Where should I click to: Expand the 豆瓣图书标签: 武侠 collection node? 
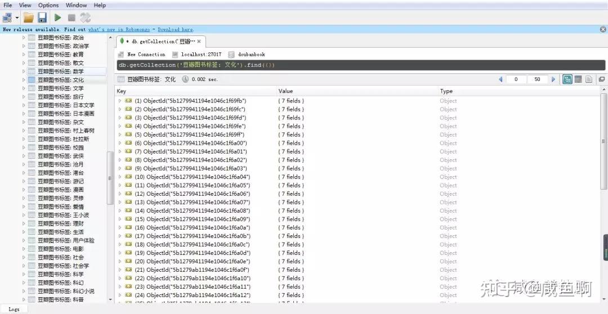pos(24,156)
